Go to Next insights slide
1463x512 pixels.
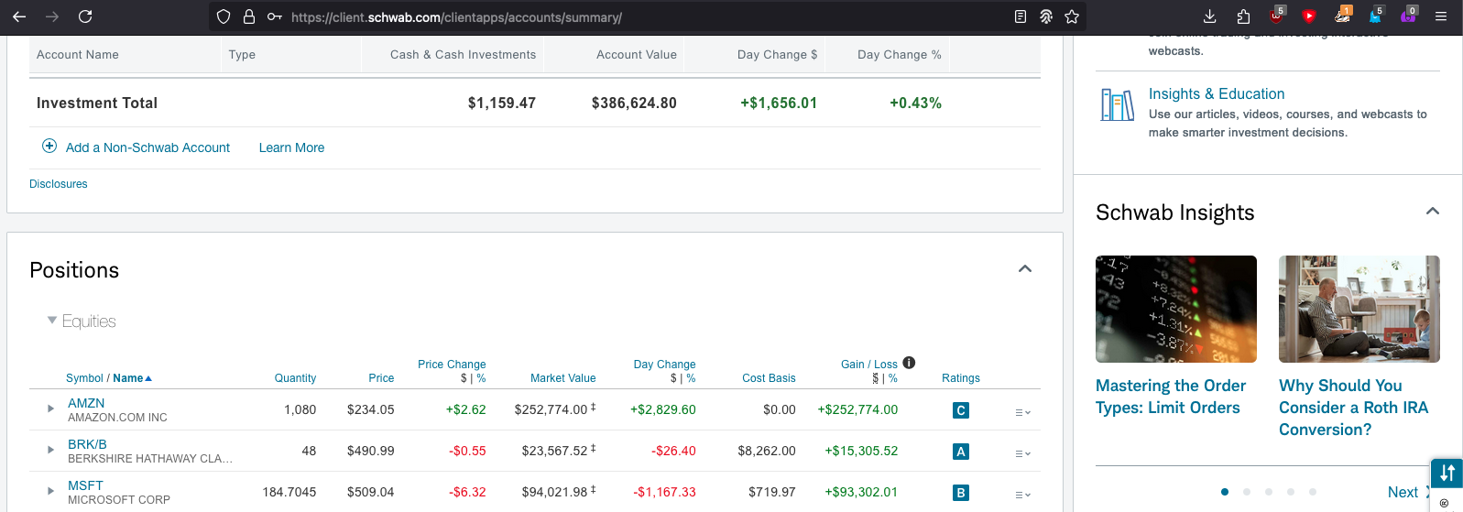(1408, 492)
